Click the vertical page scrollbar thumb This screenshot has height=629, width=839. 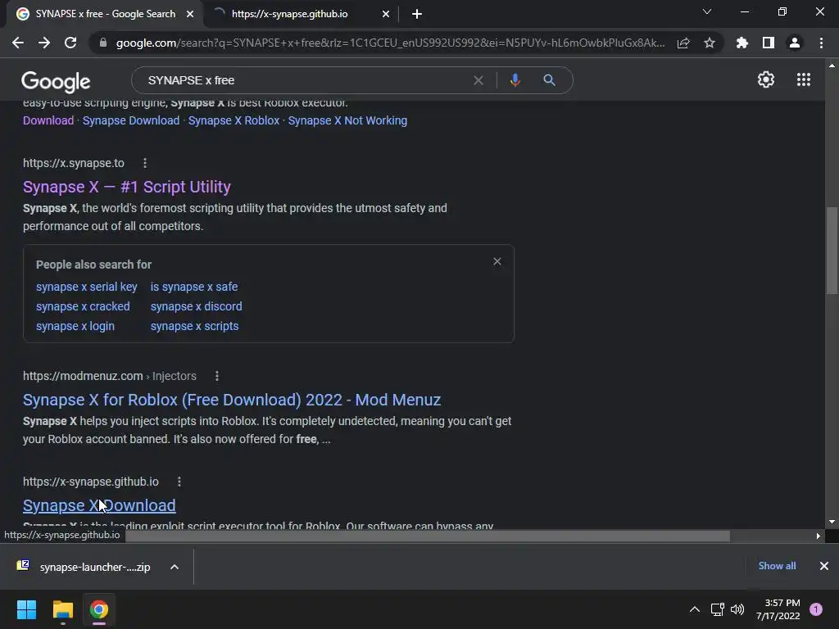pos(832,251)
